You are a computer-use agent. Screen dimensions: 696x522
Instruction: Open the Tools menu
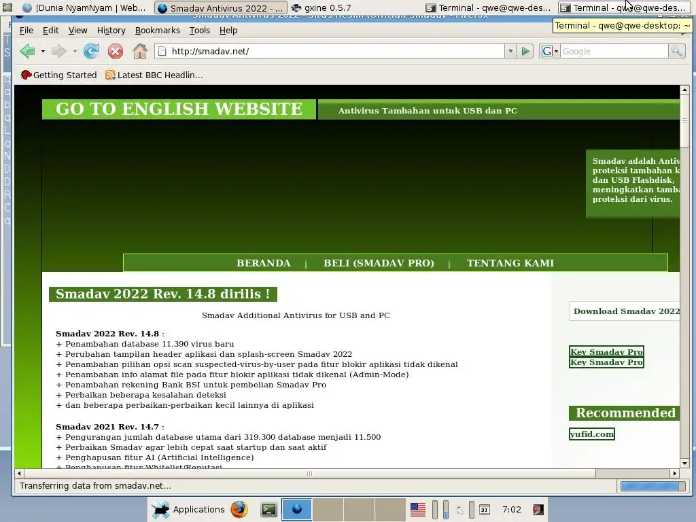[x=199, y=30]
